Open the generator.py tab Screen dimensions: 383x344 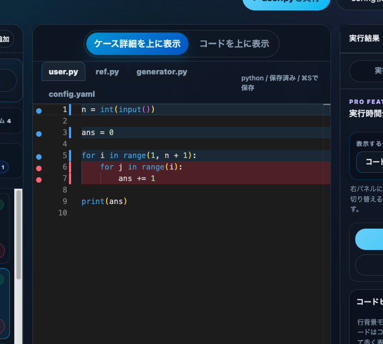[162, 72]
